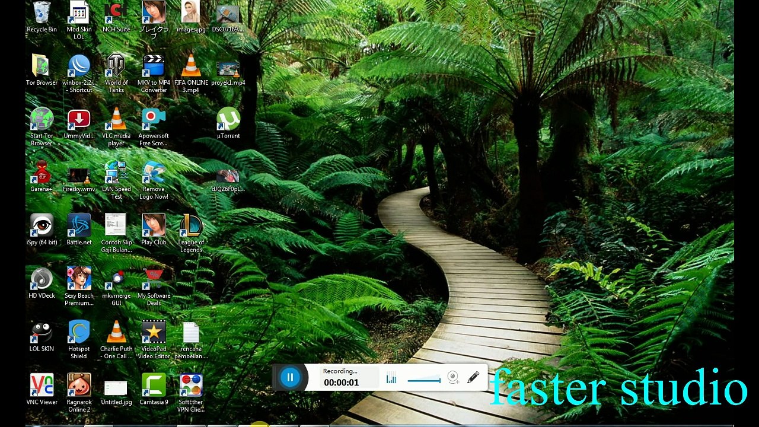Toggle the webcam icon on recorder bar

click(x=453, y=377)
